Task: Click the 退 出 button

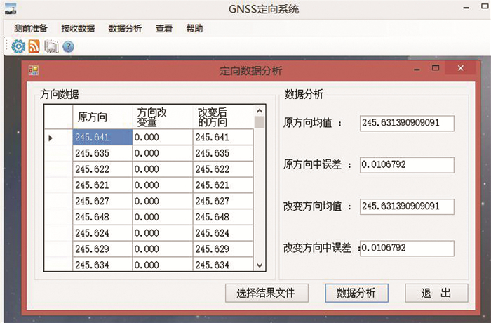Action: tap(436, 293)
